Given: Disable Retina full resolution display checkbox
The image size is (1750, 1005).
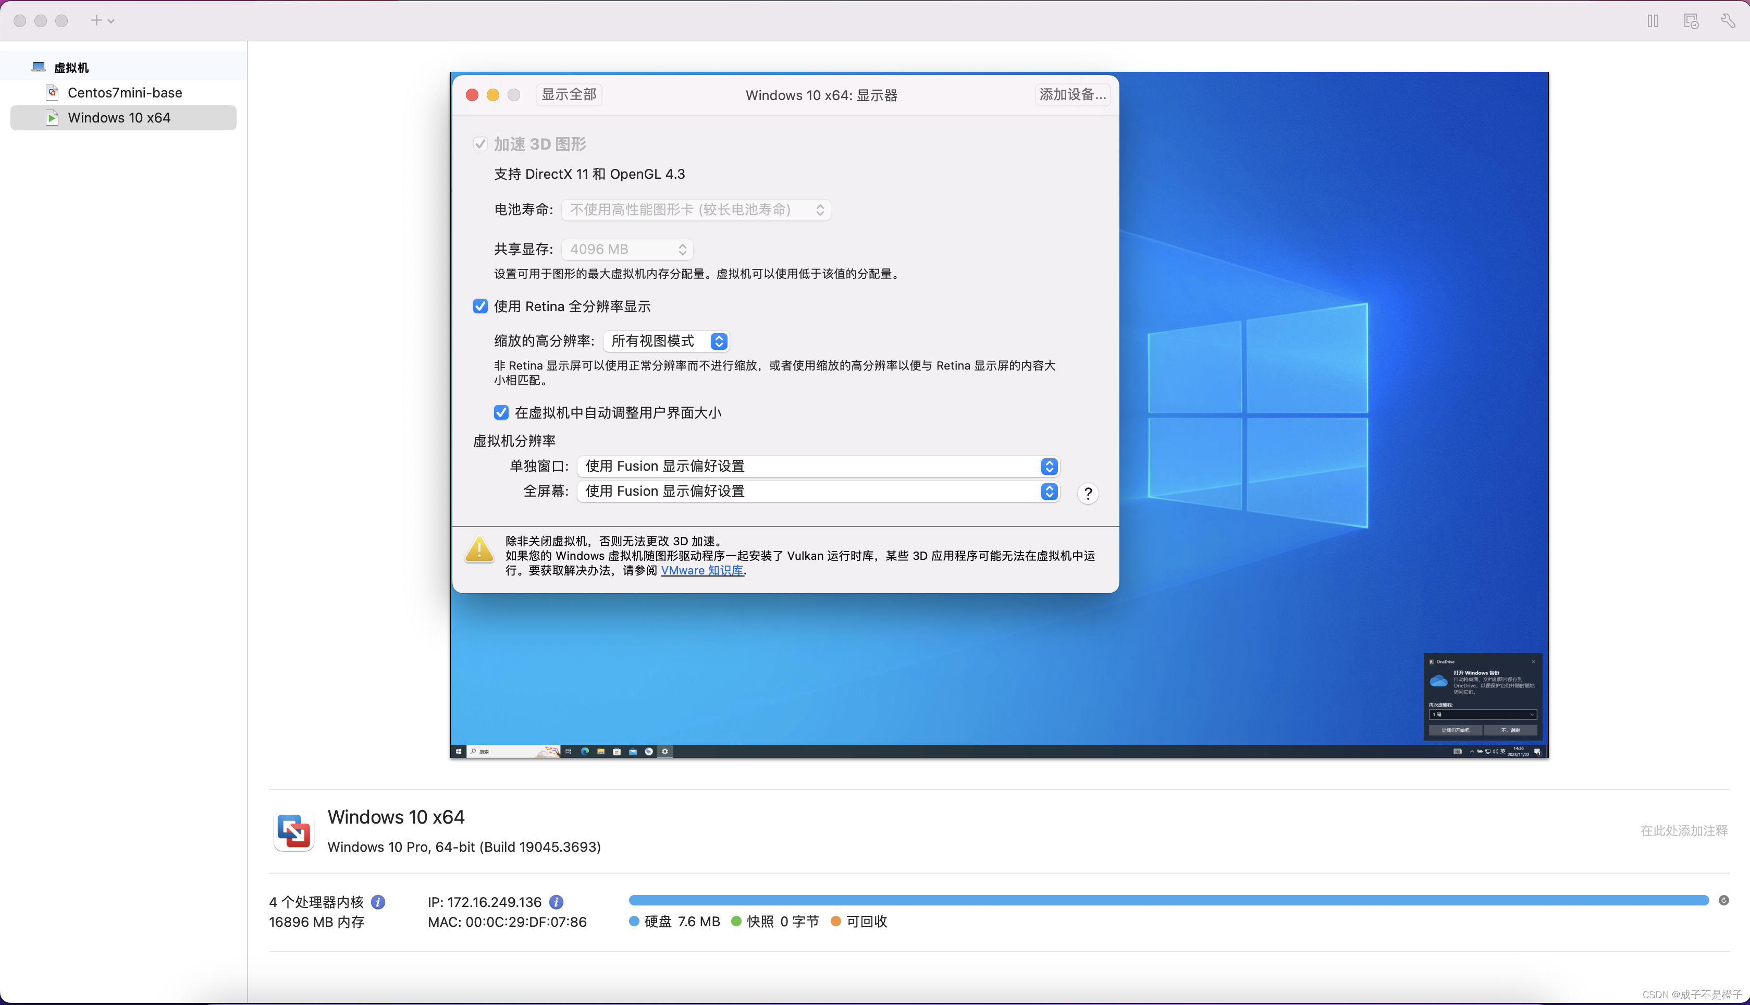Looking at the screenshot, I should click(480, 307).
